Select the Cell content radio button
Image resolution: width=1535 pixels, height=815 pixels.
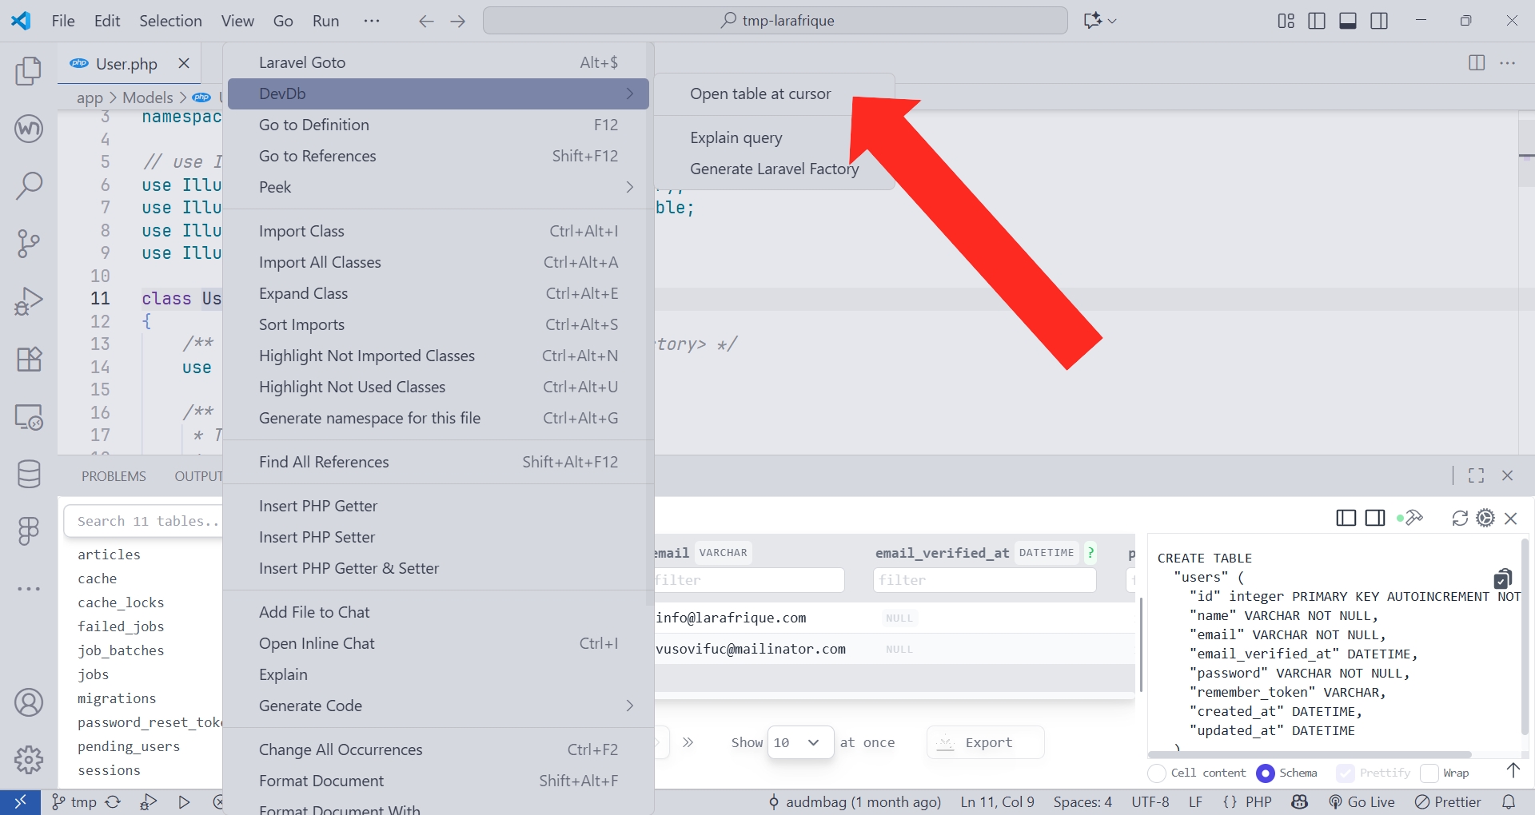(x=1157, y=773)
